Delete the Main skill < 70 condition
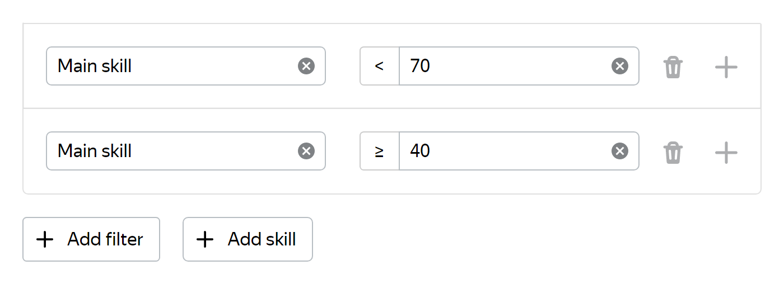 point(673,67)
